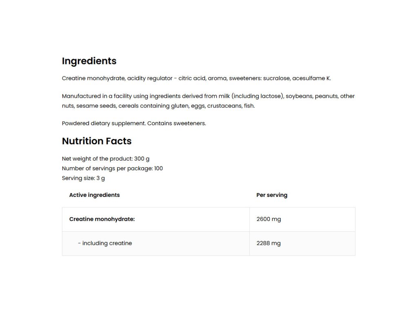The width and height of the screenshot is (418, 313).
Task: Click 'acesulfame K.' in ingredients list
Action: [311, 78]
